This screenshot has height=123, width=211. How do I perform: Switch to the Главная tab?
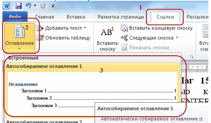click(x=45, y=17)
